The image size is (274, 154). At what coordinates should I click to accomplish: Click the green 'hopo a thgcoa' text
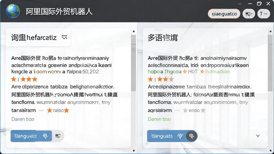tap(164, 72)
